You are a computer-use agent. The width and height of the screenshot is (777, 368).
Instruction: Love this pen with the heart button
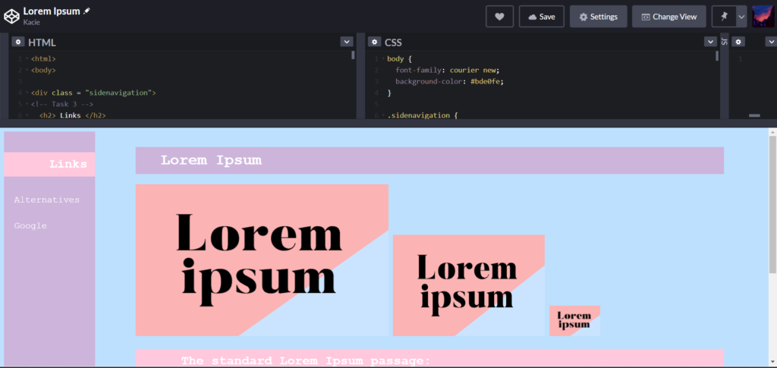pos(499,17)
